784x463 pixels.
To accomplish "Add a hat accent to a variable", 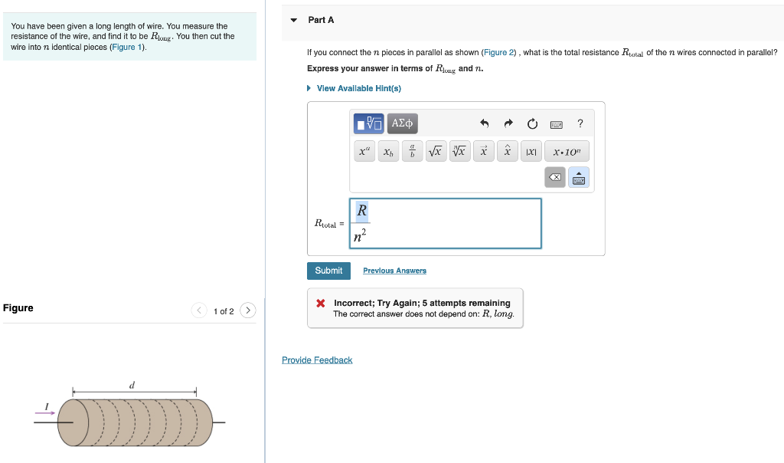I will 507,151.
